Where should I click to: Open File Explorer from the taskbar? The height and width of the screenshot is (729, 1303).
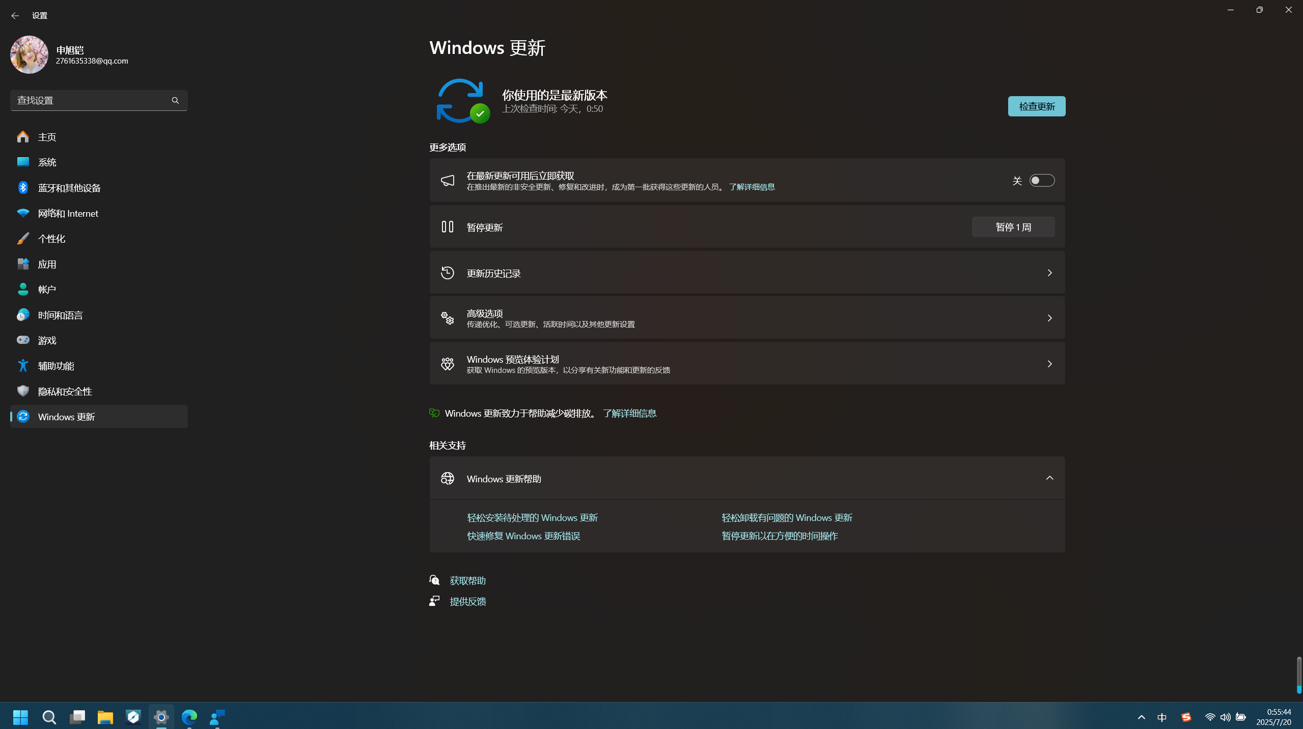[105, 717]
